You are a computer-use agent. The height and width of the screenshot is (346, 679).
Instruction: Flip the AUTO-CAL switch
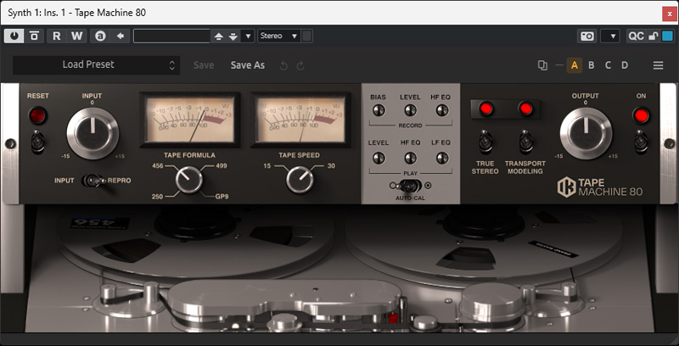click(x=410, y=186)
